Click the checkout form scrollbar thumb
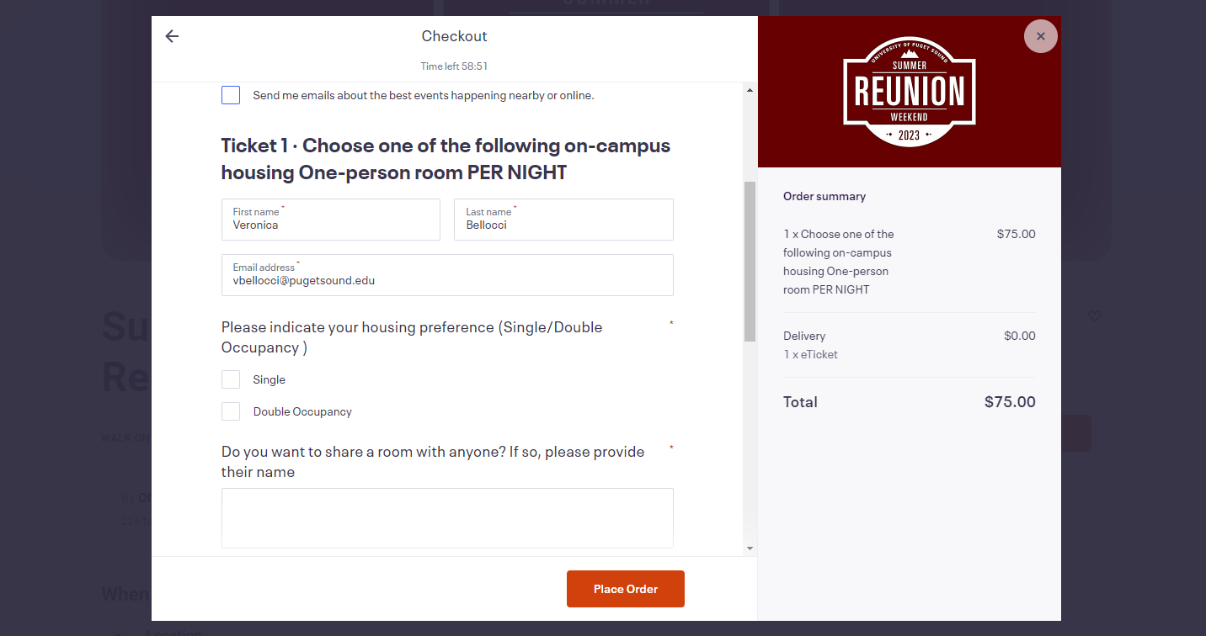 point(750,262)
